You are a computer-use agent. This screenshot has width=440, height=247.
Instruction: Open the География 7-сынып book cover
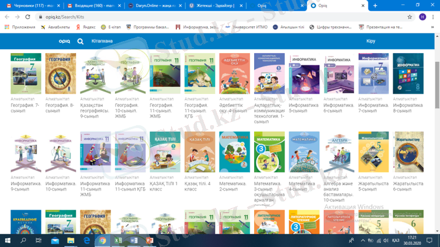pyautogui.click(x=26, y=74)
